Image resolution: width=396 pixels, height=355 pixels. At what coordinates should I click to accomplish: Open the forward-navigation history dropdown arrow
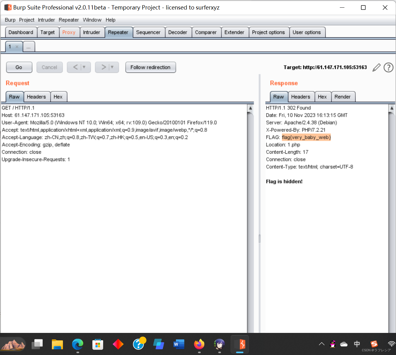(x=112, y=67)
